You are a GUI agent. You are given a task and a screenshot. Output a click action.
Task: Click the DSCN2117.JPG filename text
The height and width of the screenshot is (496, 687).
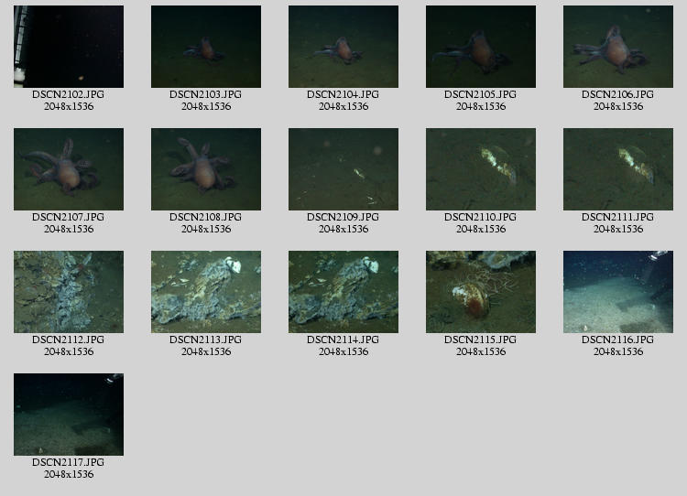tap(69, 463)
